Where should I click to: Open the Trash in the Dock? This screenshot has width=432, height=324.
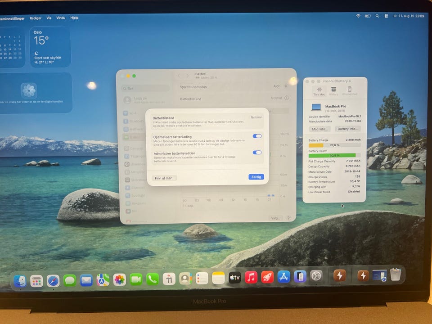(396, 274)
